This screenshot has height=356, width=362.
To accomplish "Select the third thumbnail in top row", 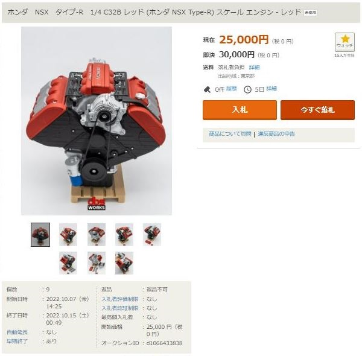I will [x=97, y=235].
